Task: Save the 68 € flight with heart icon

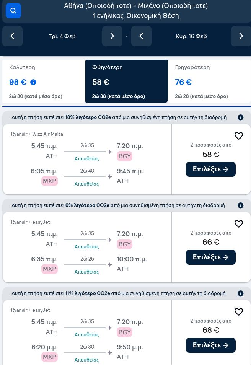Action: [x=239, y=312]
